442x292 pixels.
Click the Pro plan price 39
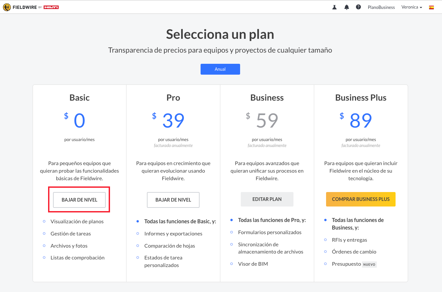174,121
